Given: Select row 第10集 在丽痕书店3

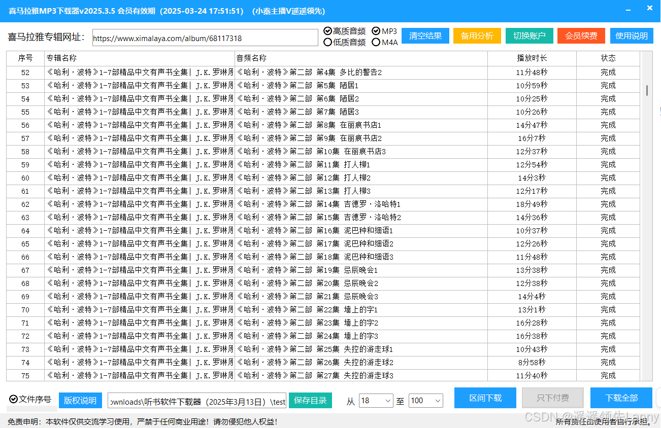Looking at the screenshot, I should (323, 152).
